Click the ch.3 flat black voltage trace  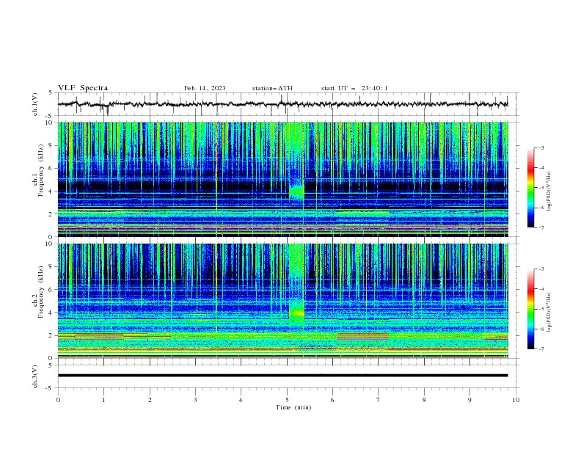[282, 376]
